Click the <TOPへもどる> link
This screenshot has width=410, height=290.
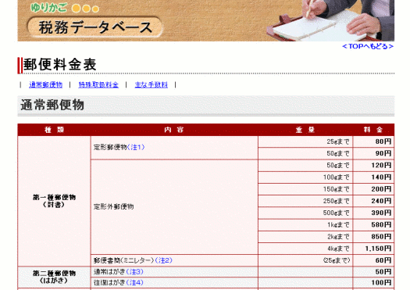point(368,46)
